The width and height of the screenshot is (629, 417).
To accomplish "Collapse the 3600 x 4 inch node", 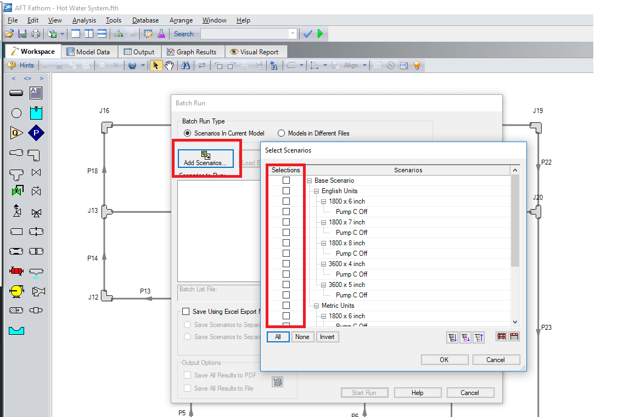I will click(x=323, y=264).
